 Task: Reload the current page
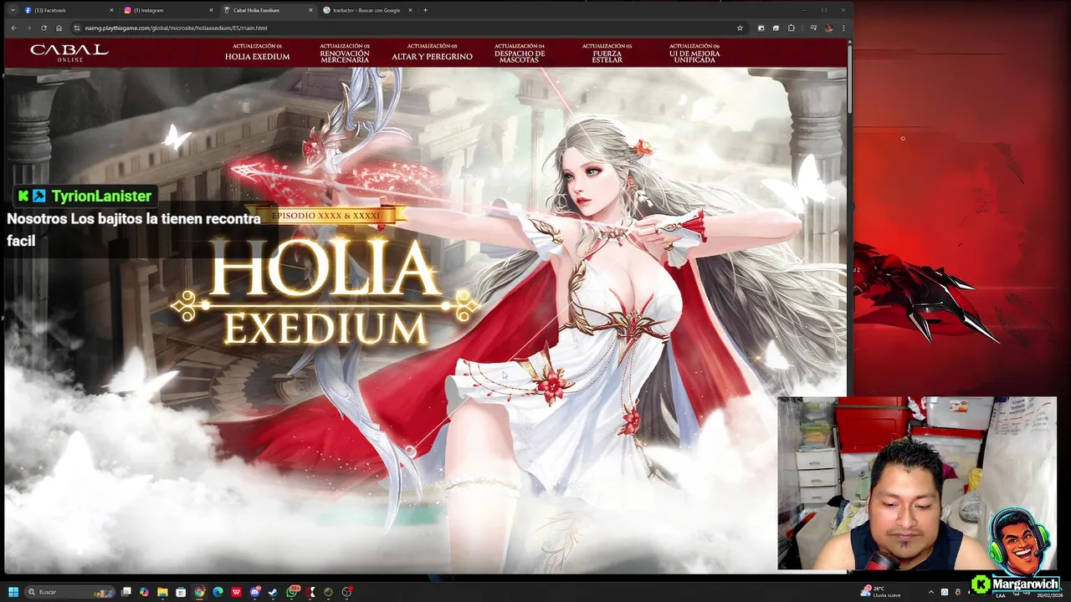click(x=44, y=28)
